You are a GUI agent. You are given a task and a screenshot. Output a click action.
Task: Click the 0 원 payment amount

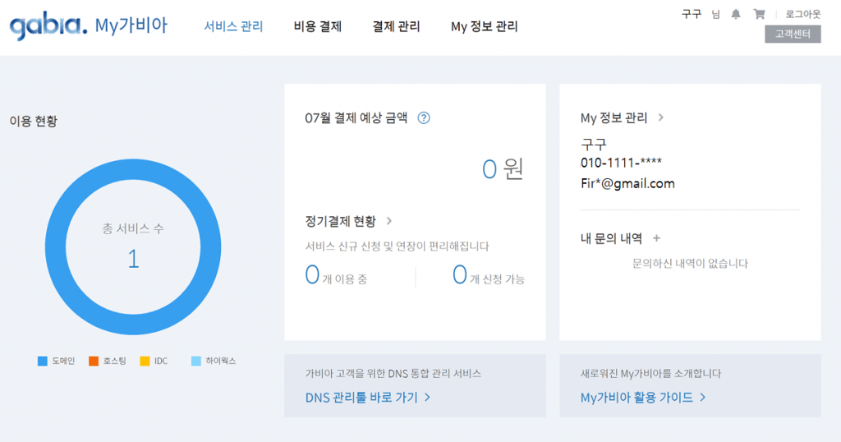tap(503, 169)
